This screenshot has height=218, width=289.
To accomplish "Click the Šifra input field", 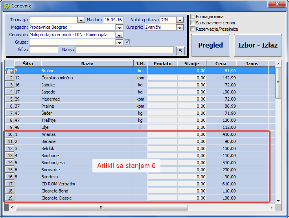I will 44,49.
